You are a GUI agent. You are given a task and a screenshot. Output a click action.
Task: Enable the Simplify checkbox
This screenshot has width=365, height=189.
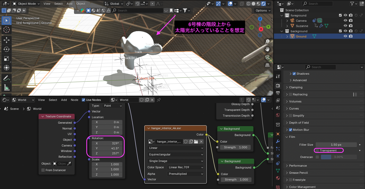coord(290,116)
